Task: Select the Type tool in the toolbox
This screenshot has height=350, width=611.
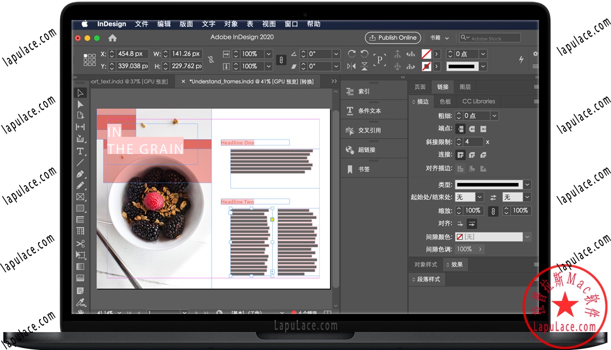Action: pos(80,151)
